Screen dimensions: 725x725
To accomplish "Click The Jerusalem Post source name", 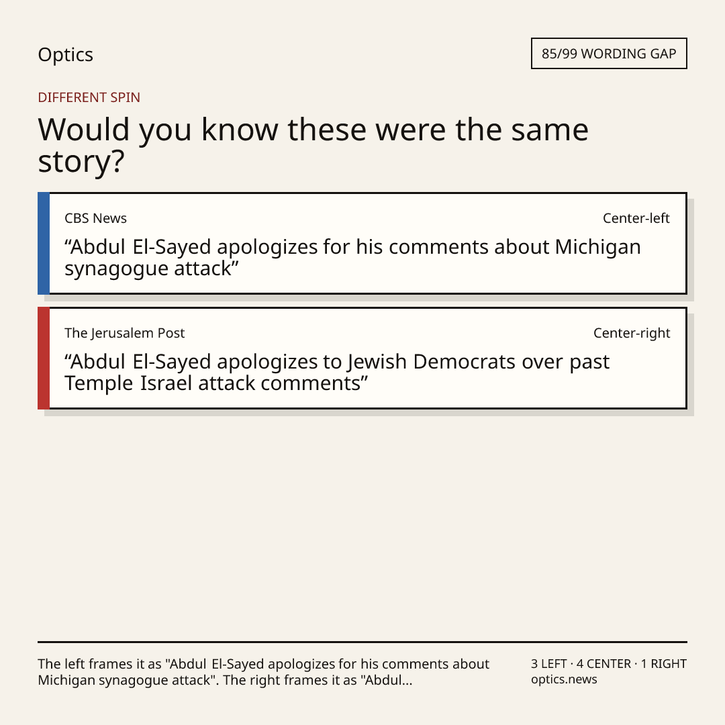I will point(124,333).
